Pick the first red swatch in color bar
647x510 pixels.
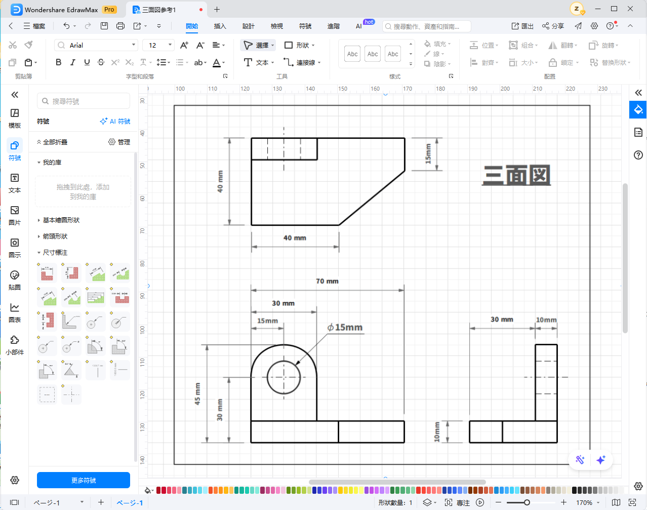[x=158, y=490]
